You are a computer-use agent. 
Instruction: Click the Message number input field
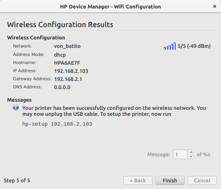click(180, 155)
